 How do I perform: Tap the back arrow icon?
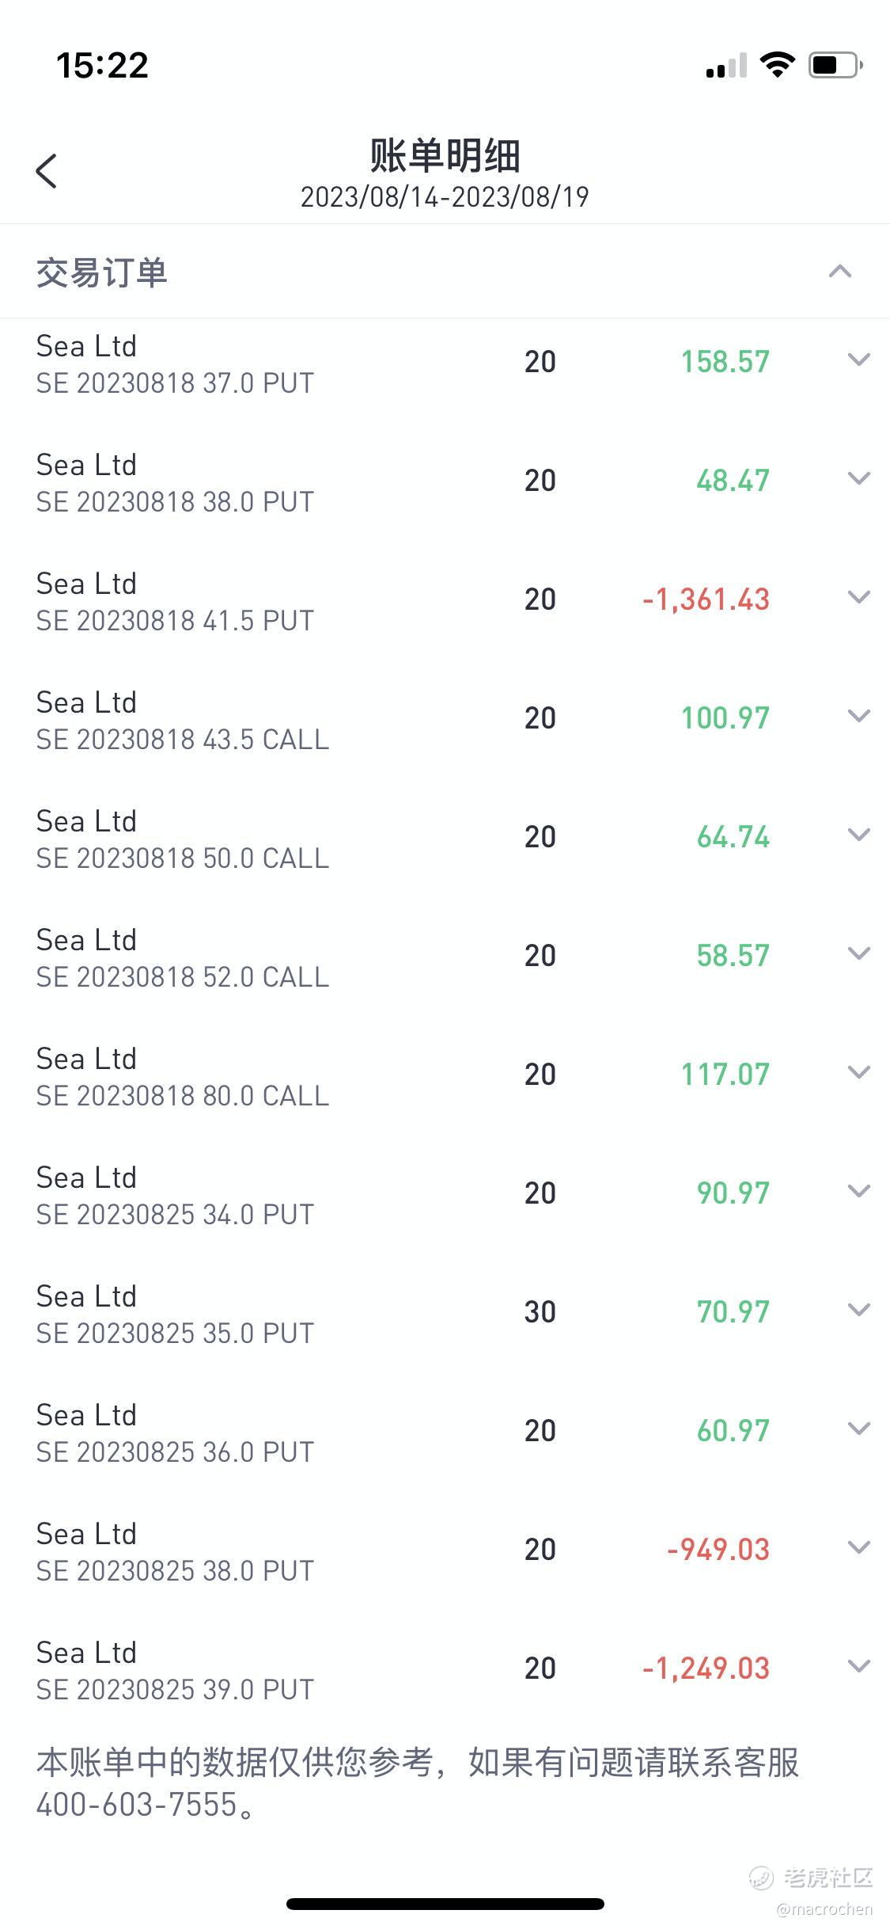pyautogui.click(x=47, y=171)
